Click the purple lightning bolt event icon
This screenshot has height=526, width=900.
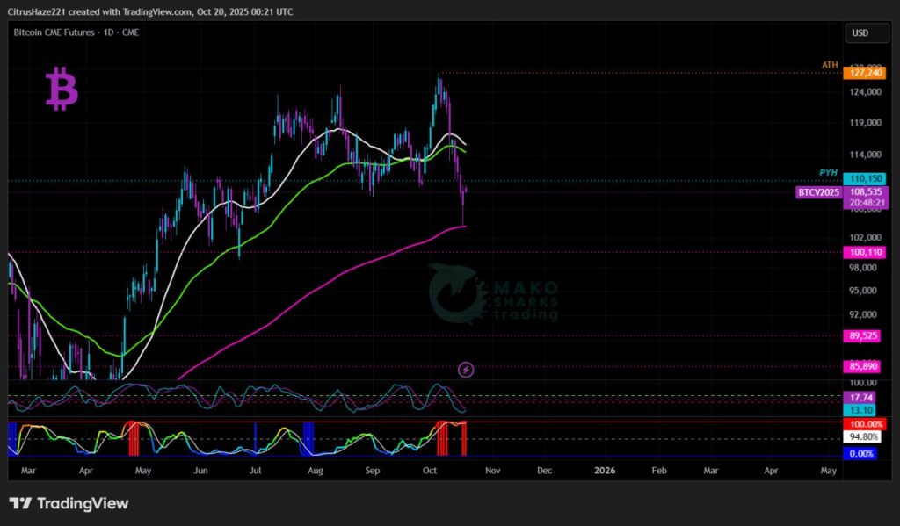pyautogui.click(x=467, y=370)
